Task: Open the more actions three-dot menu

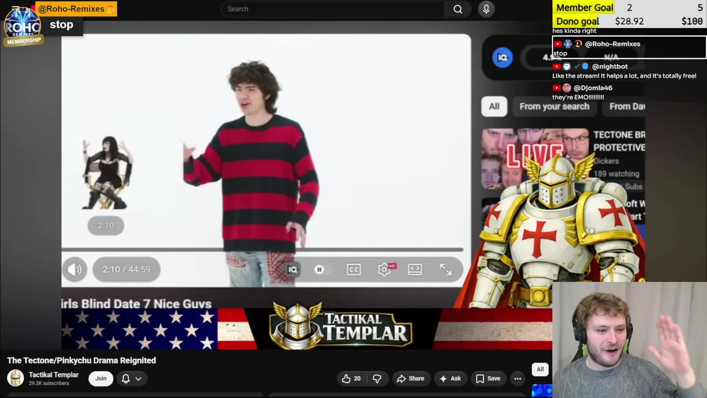Action: 518,379
